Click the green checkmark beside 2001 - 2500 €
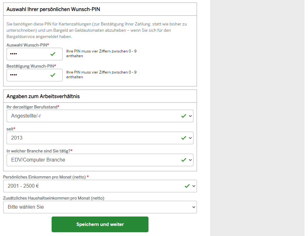This screenshot has height=236, width=308. [x=187, y=186]
